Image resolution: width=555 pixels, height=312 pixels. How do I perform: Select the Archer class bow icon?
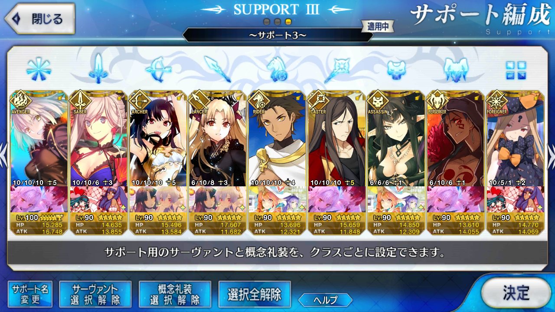tap(158, 69)
